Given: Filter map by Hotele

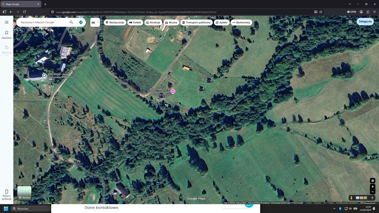Looking at the screenshot, I should point(135,22).
